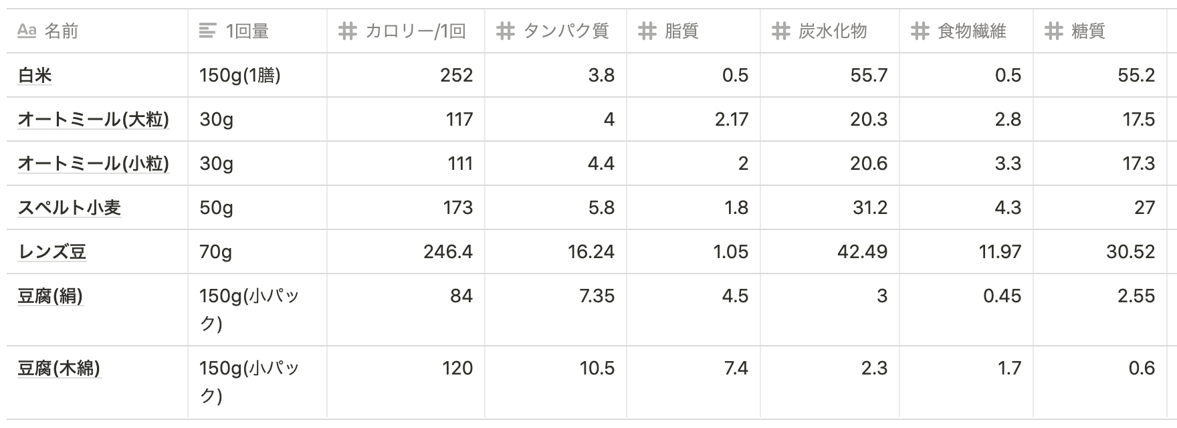Open the スペルト小麦 entry
The image size is (1177, 428).
pos(69,208)
